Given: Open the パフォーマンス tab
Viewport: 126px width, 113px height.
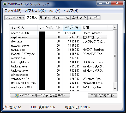Looking at the screenshot, I should [61, 18].
